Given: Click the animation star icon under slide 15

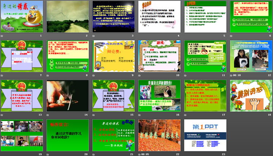Looking at the screenshot, I should (93, 115).
